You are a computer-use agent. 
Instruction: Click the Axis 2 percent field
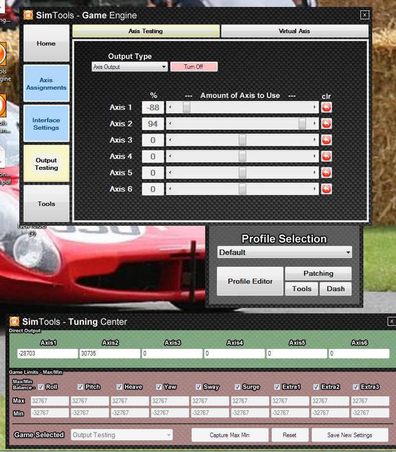point(153,124)
